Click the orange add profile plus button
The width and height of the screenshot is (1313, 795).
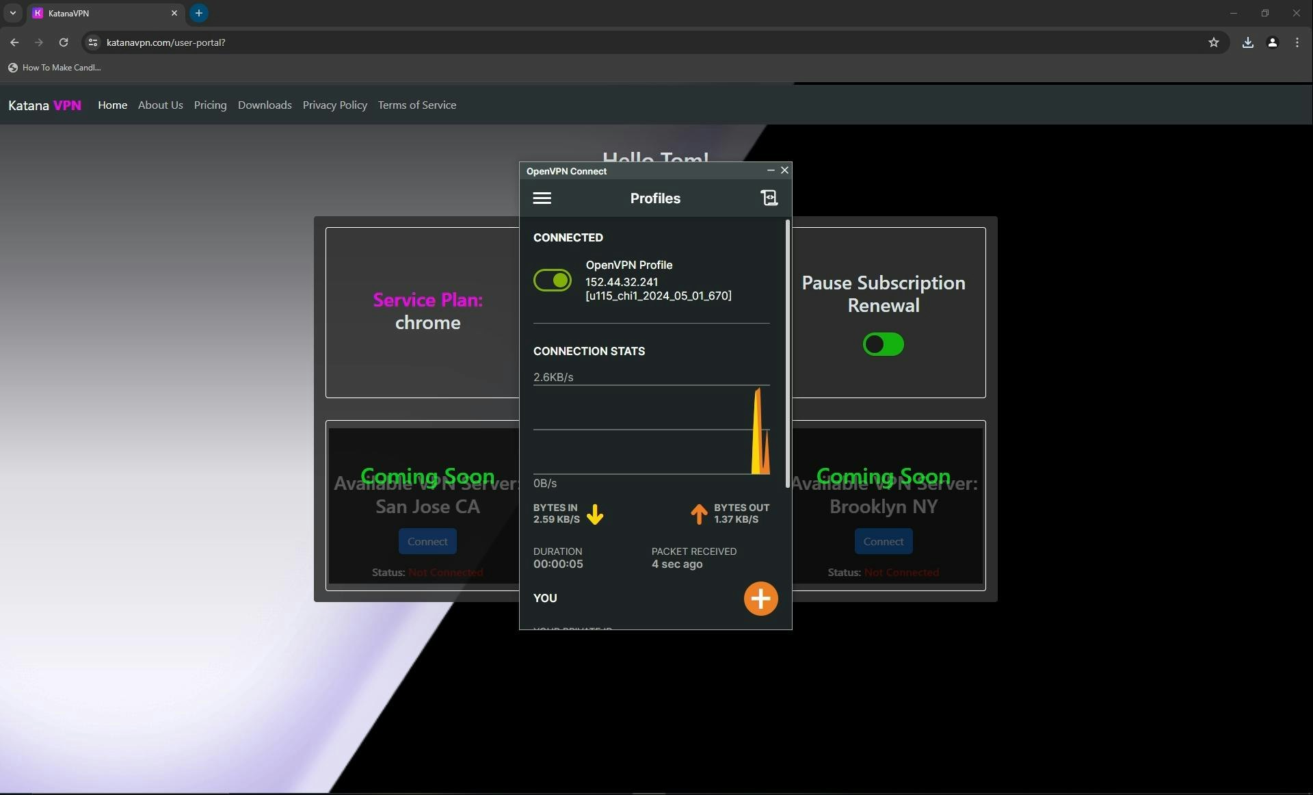pyautogui.click(x=760, y=599)
